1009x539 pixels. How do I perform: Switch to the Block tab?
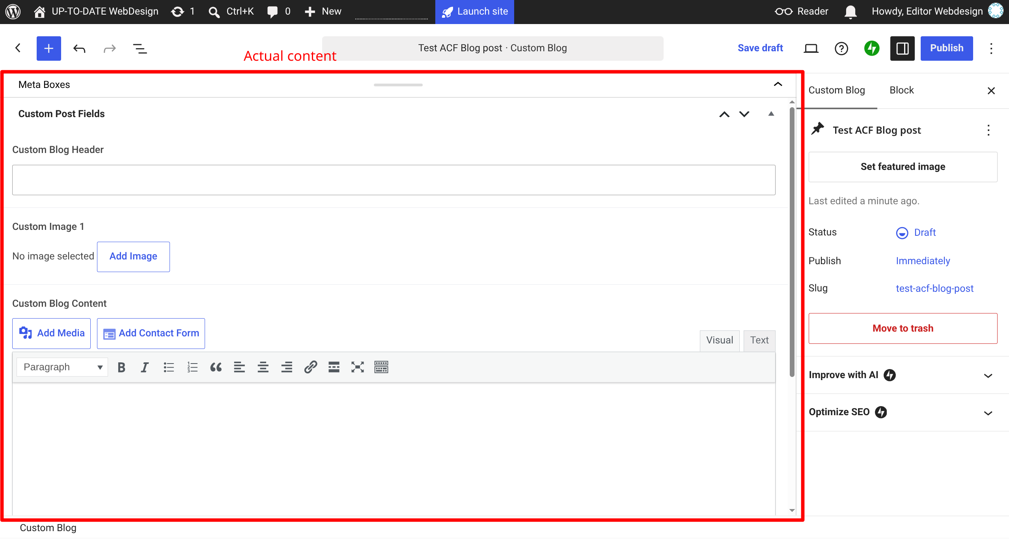tap(901, 90)
